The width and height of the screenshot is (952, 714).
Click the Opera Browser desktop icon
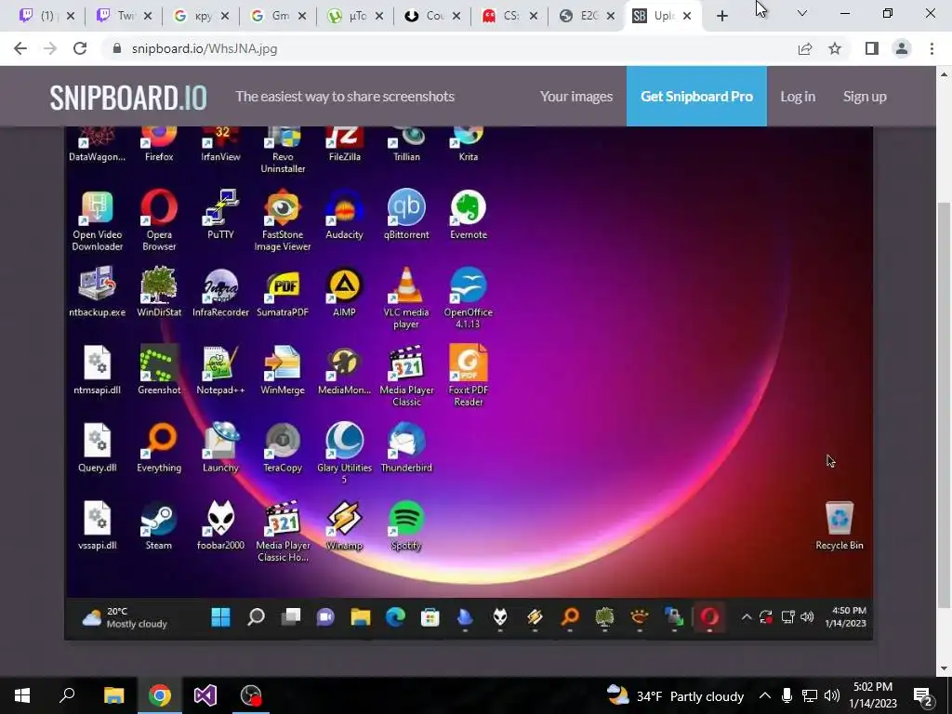coord(159,219)
